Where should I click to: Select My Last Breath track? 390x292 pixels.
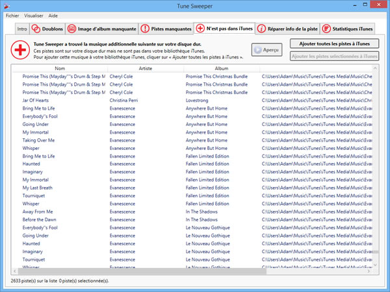[38, 188]
